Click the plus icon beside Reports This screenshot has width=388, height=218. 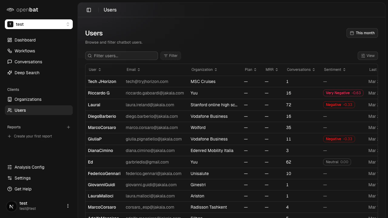(x=69, y=127)
